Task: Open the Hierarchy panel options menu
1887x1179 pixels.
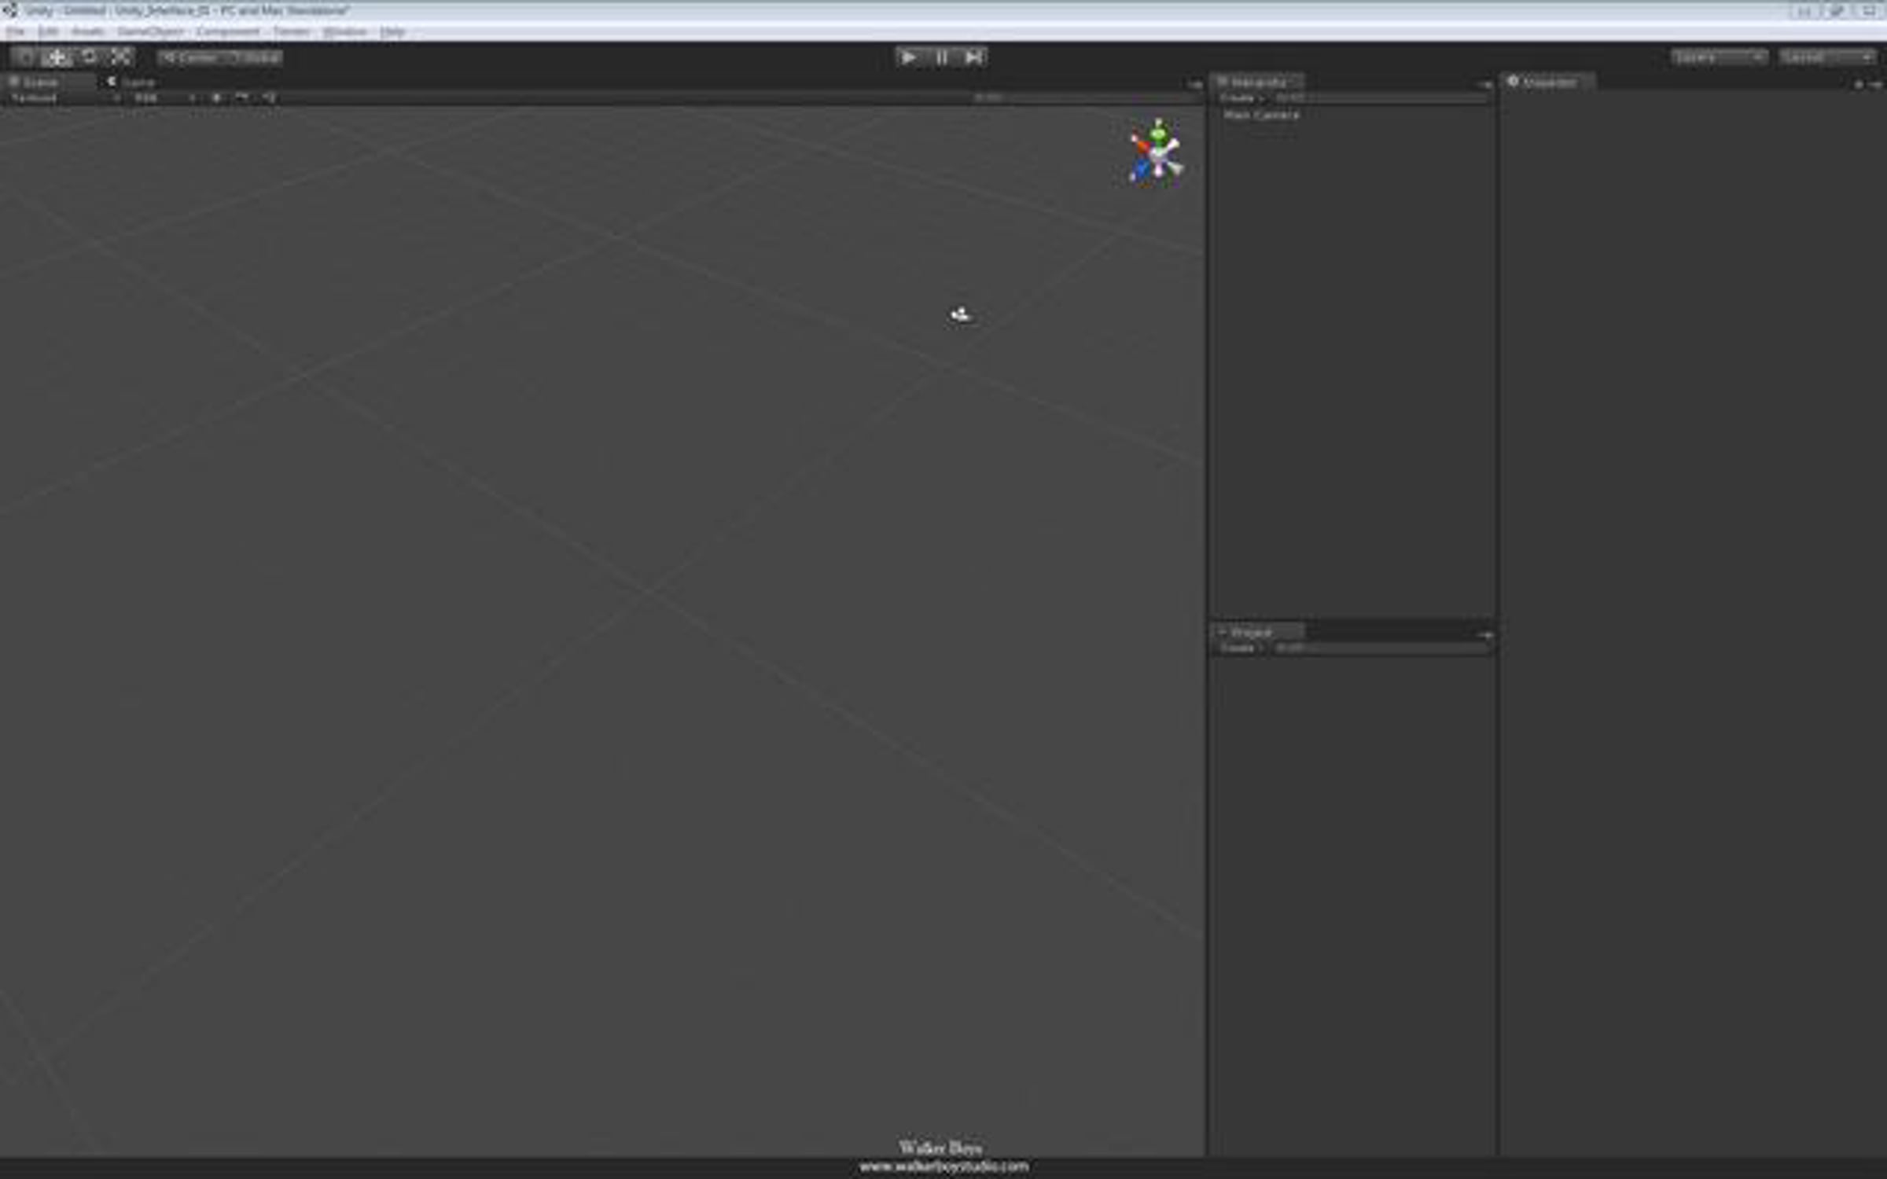Action: pos(1485,84)
